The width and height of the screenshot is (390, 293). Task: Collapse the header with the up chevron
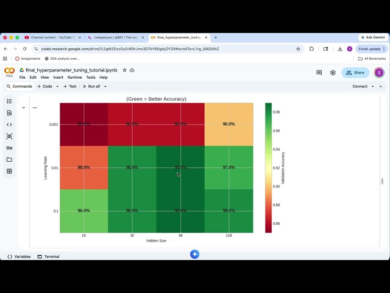pos(380,87)
